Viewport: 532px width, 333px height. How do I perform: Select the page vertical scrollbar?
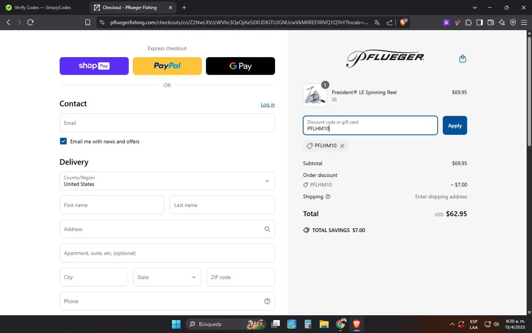coord(529,92)
